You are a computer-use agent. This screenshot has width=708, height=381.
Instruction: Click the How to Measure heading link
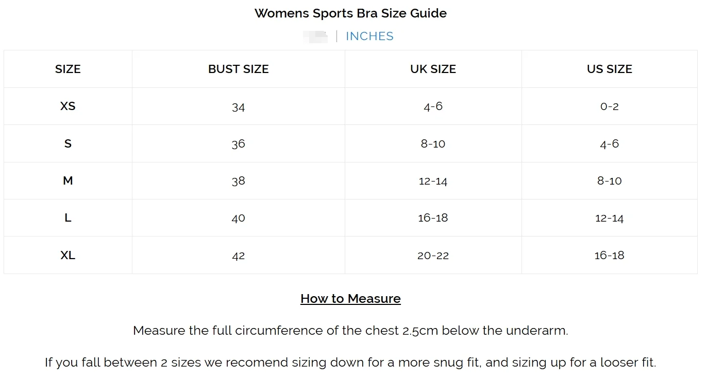coord(350,299)
